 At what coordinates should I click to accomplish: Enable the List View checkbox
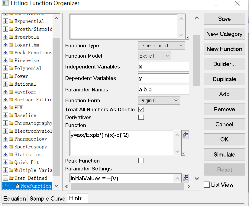click(x=207, y=185)
